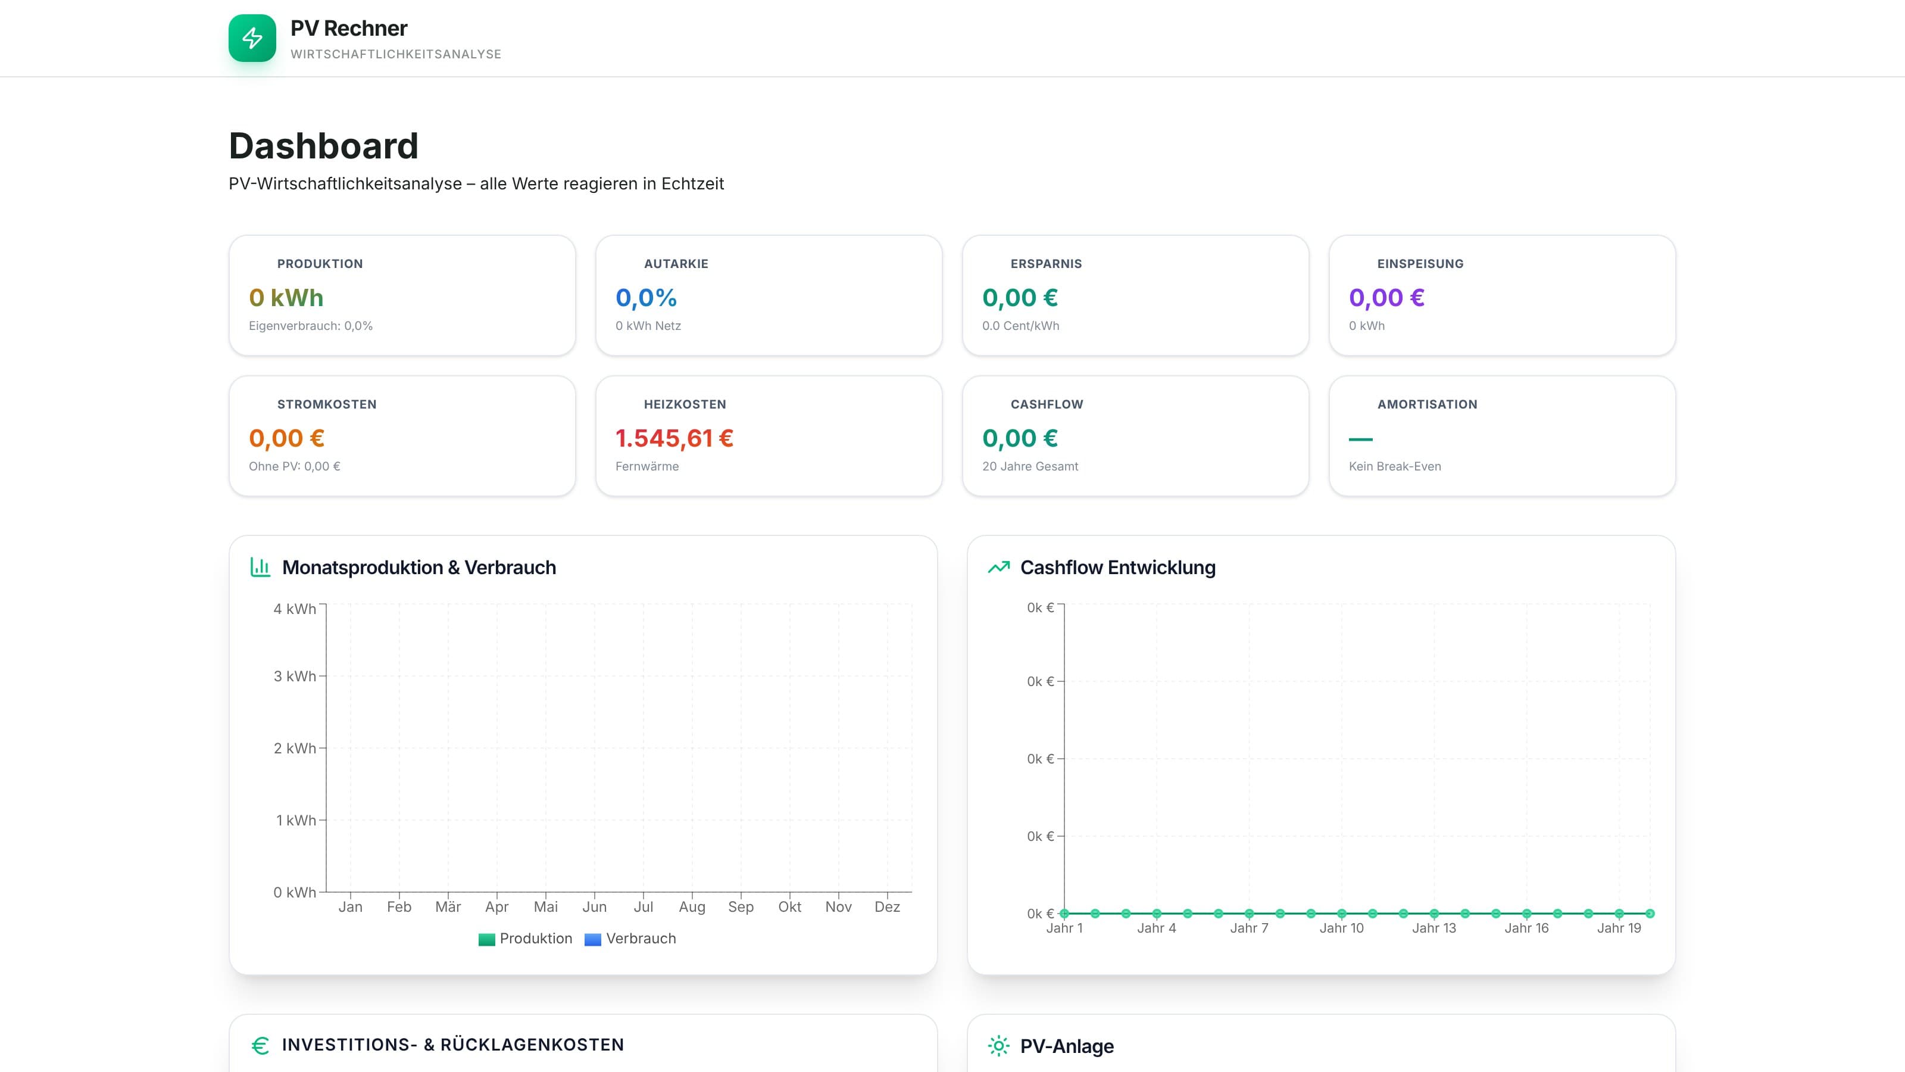Click the Cashflow 20 Jahre Gesamt card

point(1135,436)
